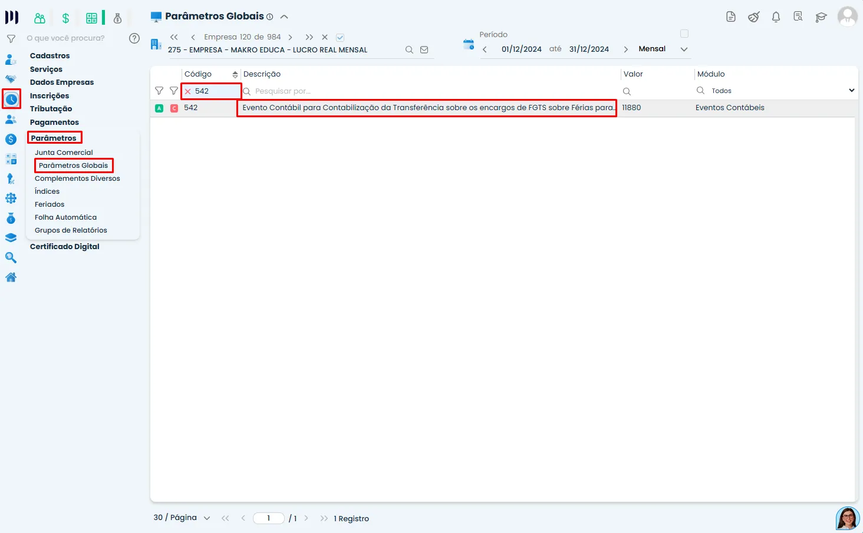Select the user-gear sidebar icon

(11, 59)
